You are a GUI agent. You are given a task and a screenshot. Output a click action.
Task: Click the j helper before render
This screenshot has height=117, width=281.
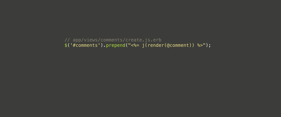point(143,46)
